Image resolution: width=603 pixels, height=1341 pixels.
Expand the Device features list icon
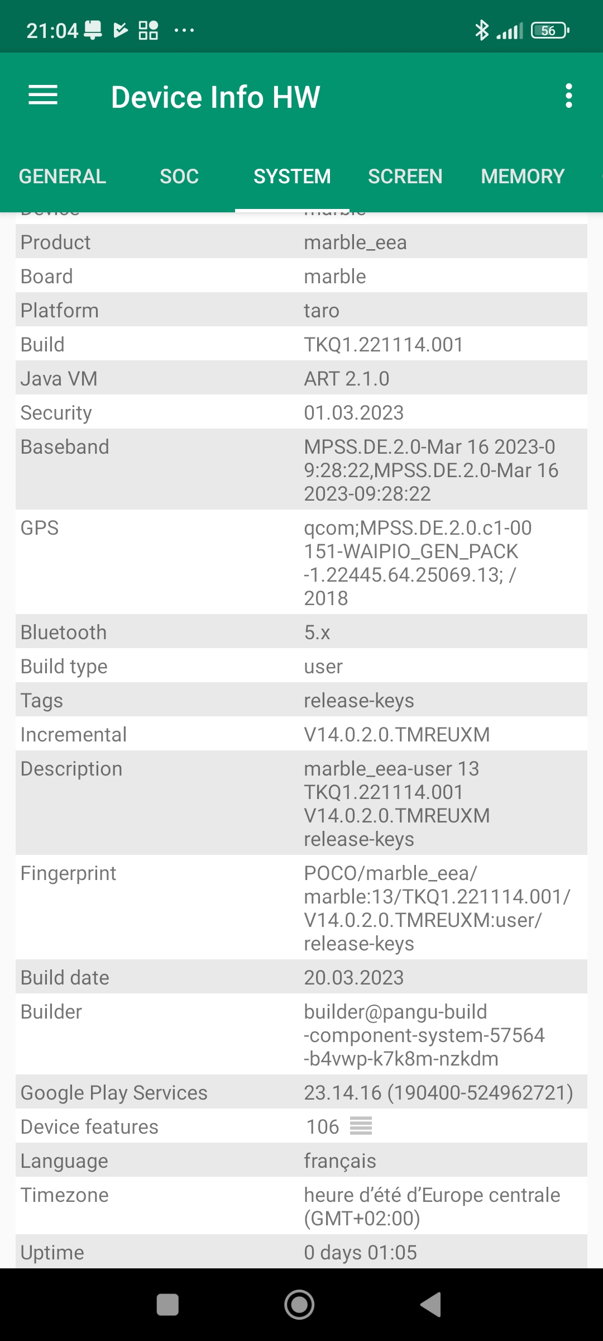pyautogui.click(x=361, y=1126)
